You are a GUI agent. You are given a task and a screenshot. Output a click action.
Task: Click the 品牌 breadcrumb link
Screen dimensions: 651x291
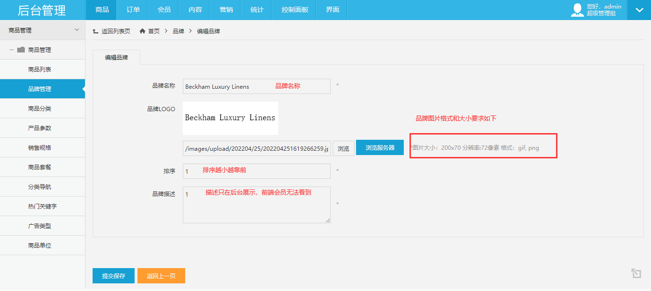[x=178, y=31]
